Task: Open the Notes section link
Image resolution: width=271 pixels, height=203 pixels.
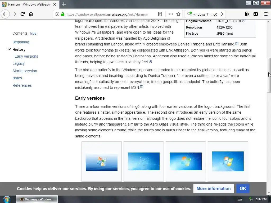Action: [17, 78]
